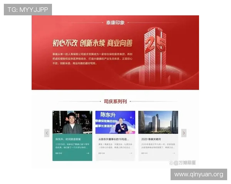Click the excerpt under 从陈东升董事长的16句话 title
The height and width of the screenshot is (184, 231).
(115, 146)
